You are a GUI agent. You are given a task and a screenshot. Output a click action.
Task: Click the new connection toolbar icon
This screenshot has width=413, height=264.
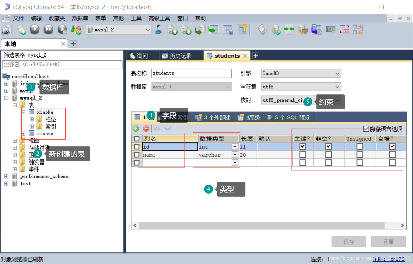7,29
